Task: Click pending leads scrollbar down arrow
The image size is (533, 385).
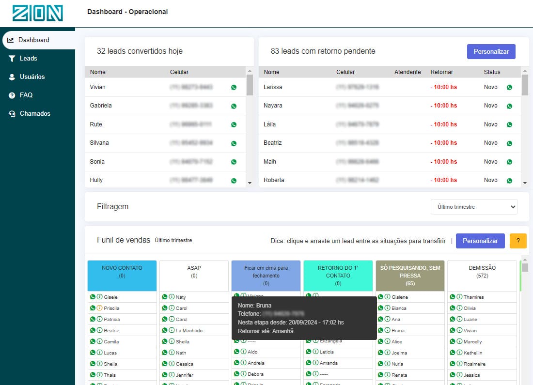Action: (x=525, y=183)
